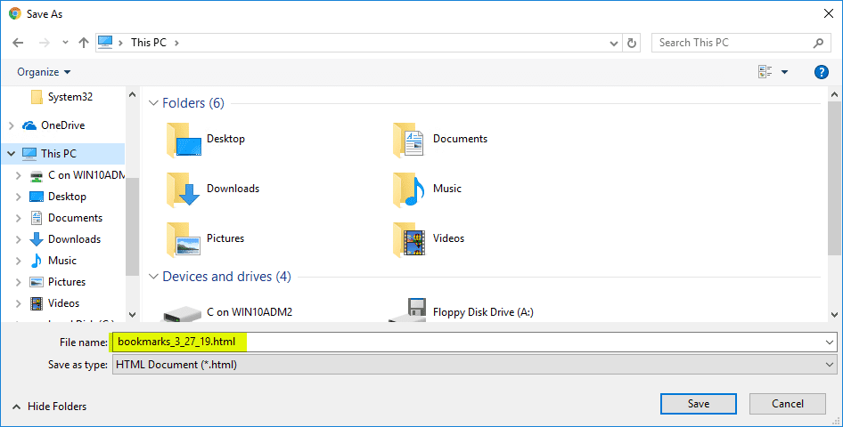
Task: Click the main pane scroll-down arrow
Action: tap(834, 315)
